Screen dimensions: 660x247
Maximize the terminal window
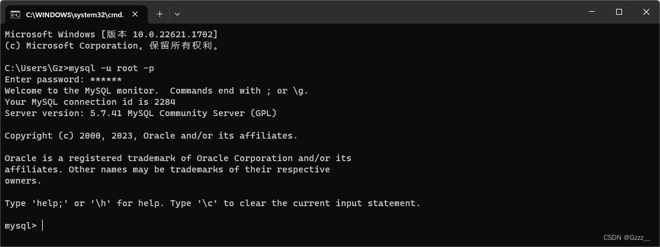pyautogui.click(x=618, y=12)
